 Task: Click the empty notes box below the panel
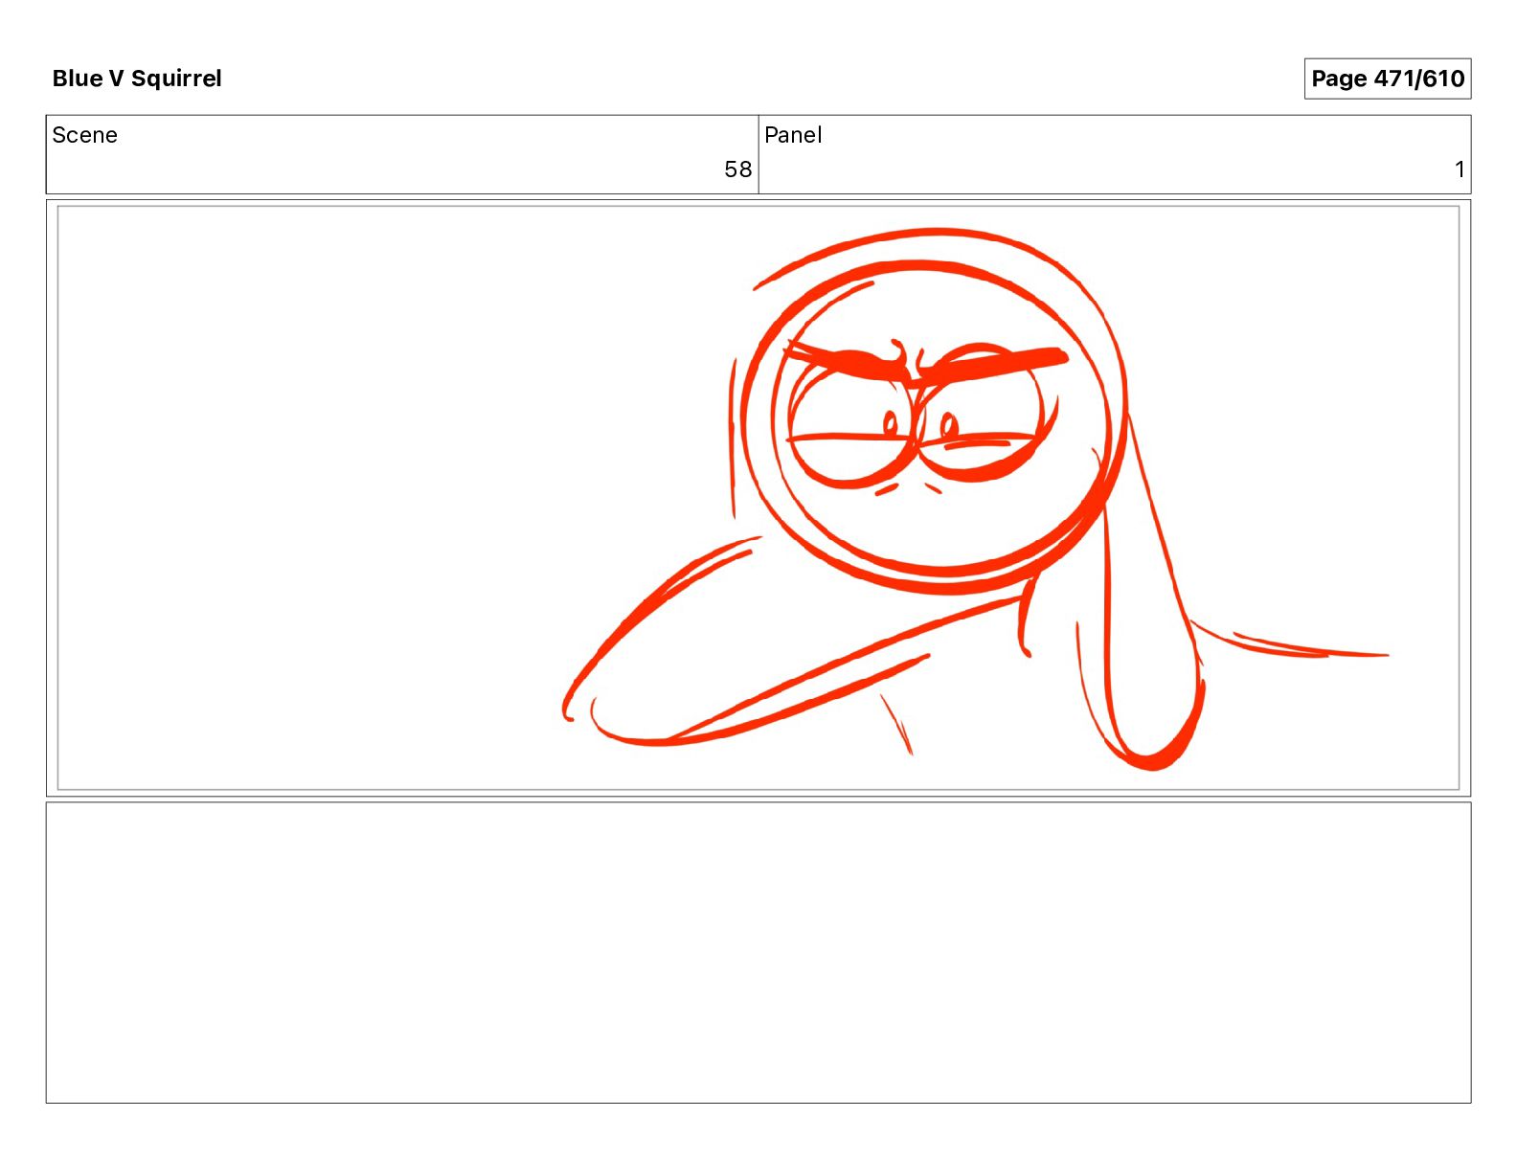tap(758, 953)
